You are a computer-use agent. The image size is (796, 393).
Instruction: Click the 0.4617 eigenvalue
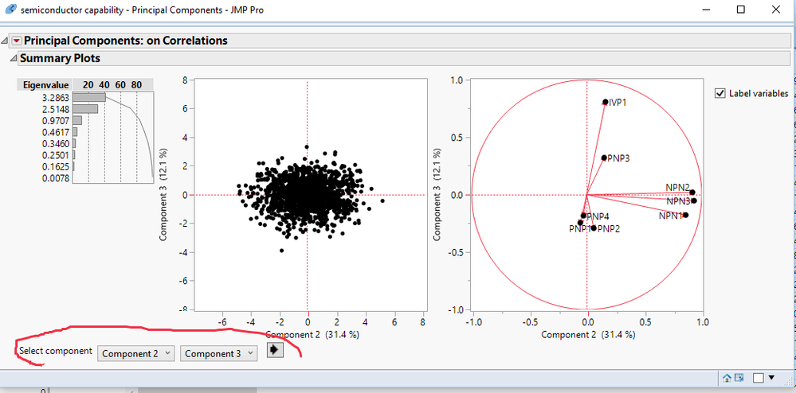[x=56, y=132]
